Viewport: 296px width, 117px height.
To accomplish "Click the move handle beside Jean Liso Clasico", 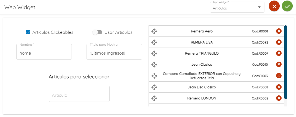I will (154, 87).
